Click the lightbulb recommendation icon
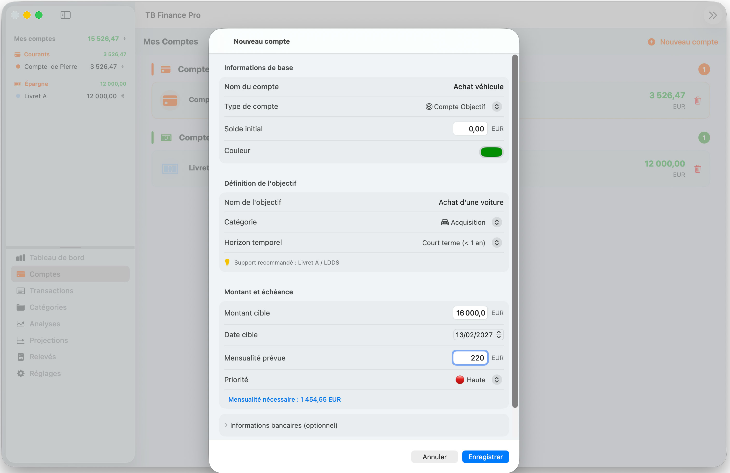The height and width of the screenshot is (473, 730). [227, 262]
